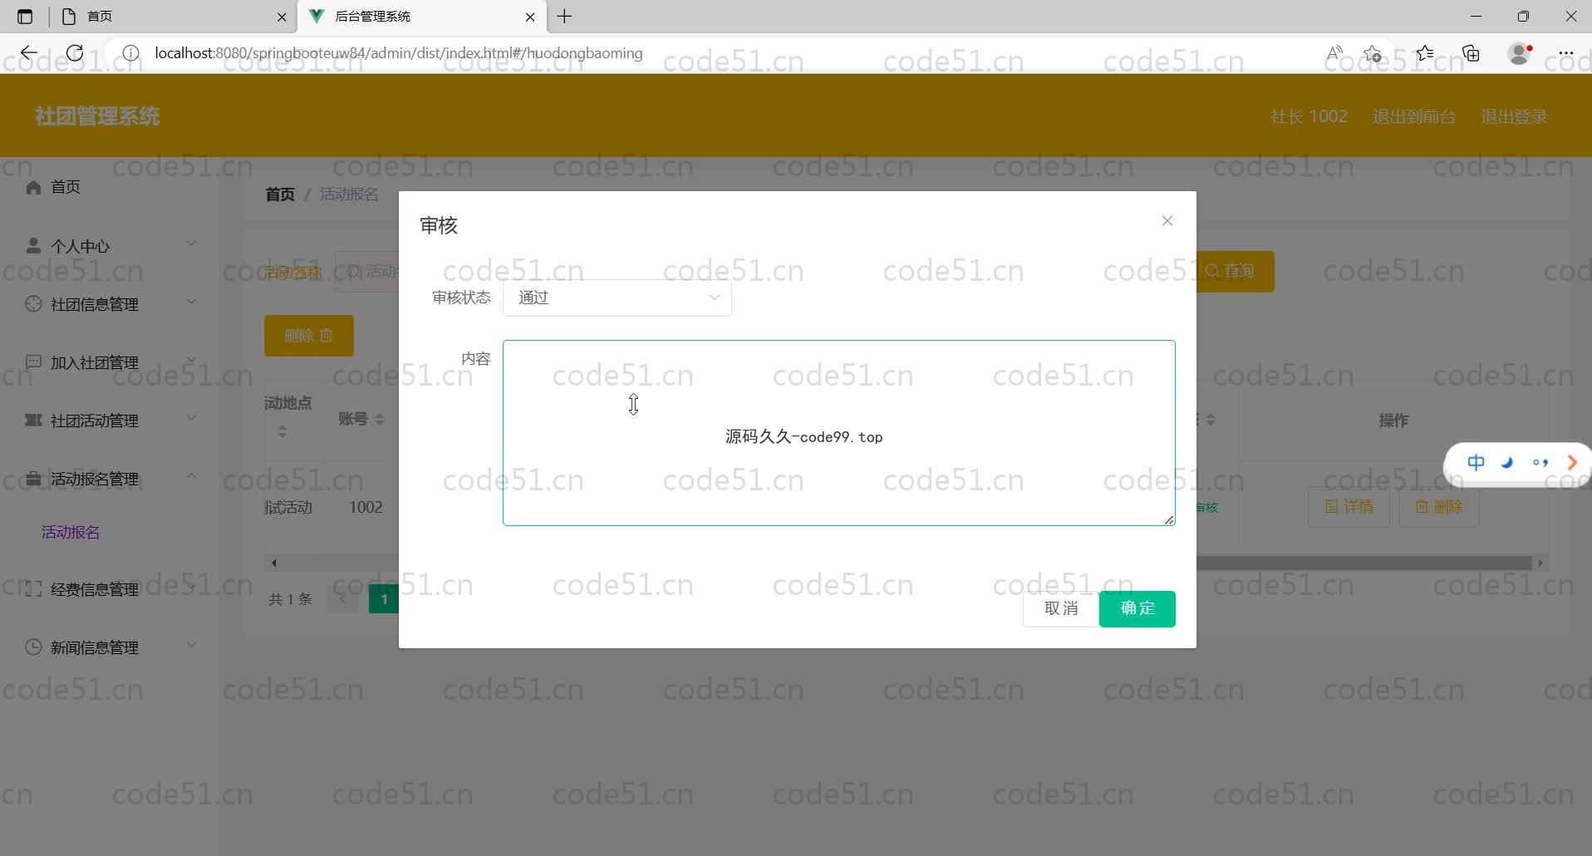Expand 社团活动管理 sidebar menu

pyautogui.click(x=110, y=421)
